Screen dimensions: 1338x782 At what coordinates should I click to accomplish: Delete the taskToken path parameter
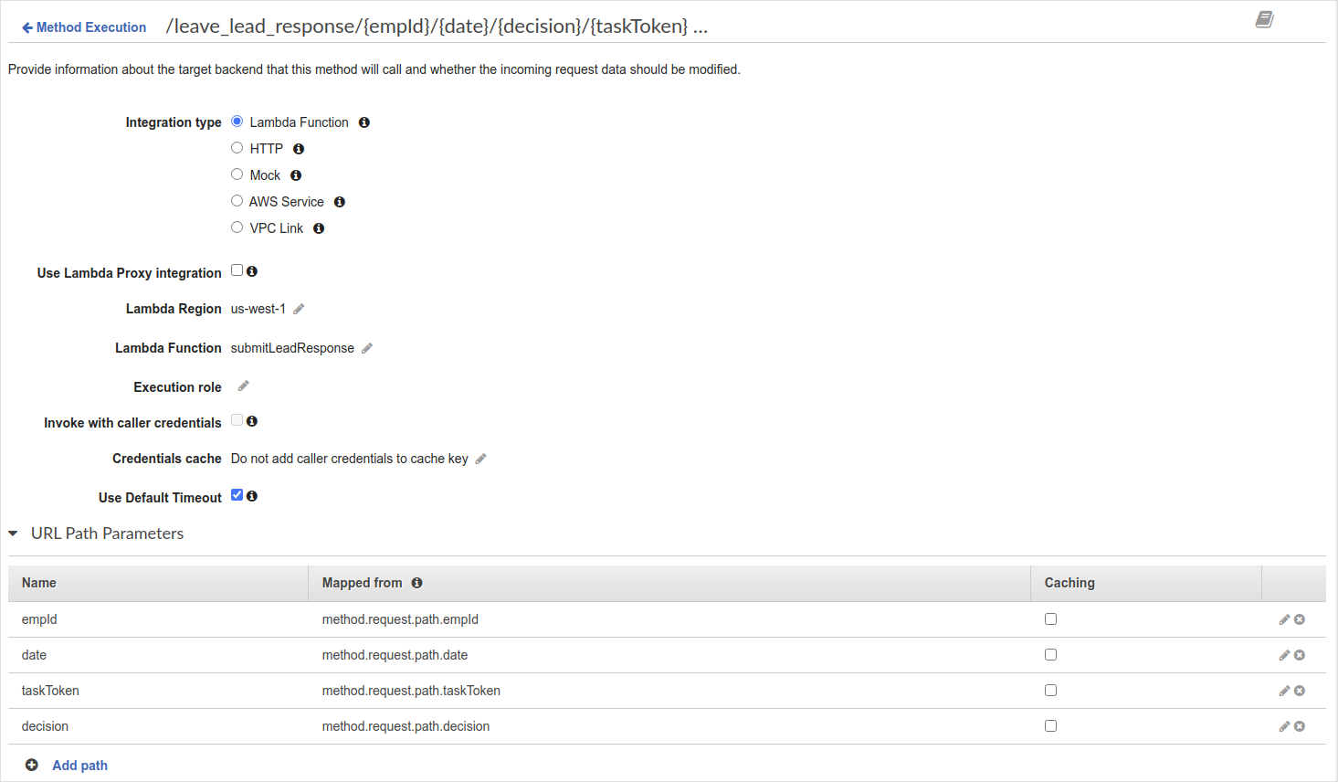pyautogui.click(x=1299, y=691)
